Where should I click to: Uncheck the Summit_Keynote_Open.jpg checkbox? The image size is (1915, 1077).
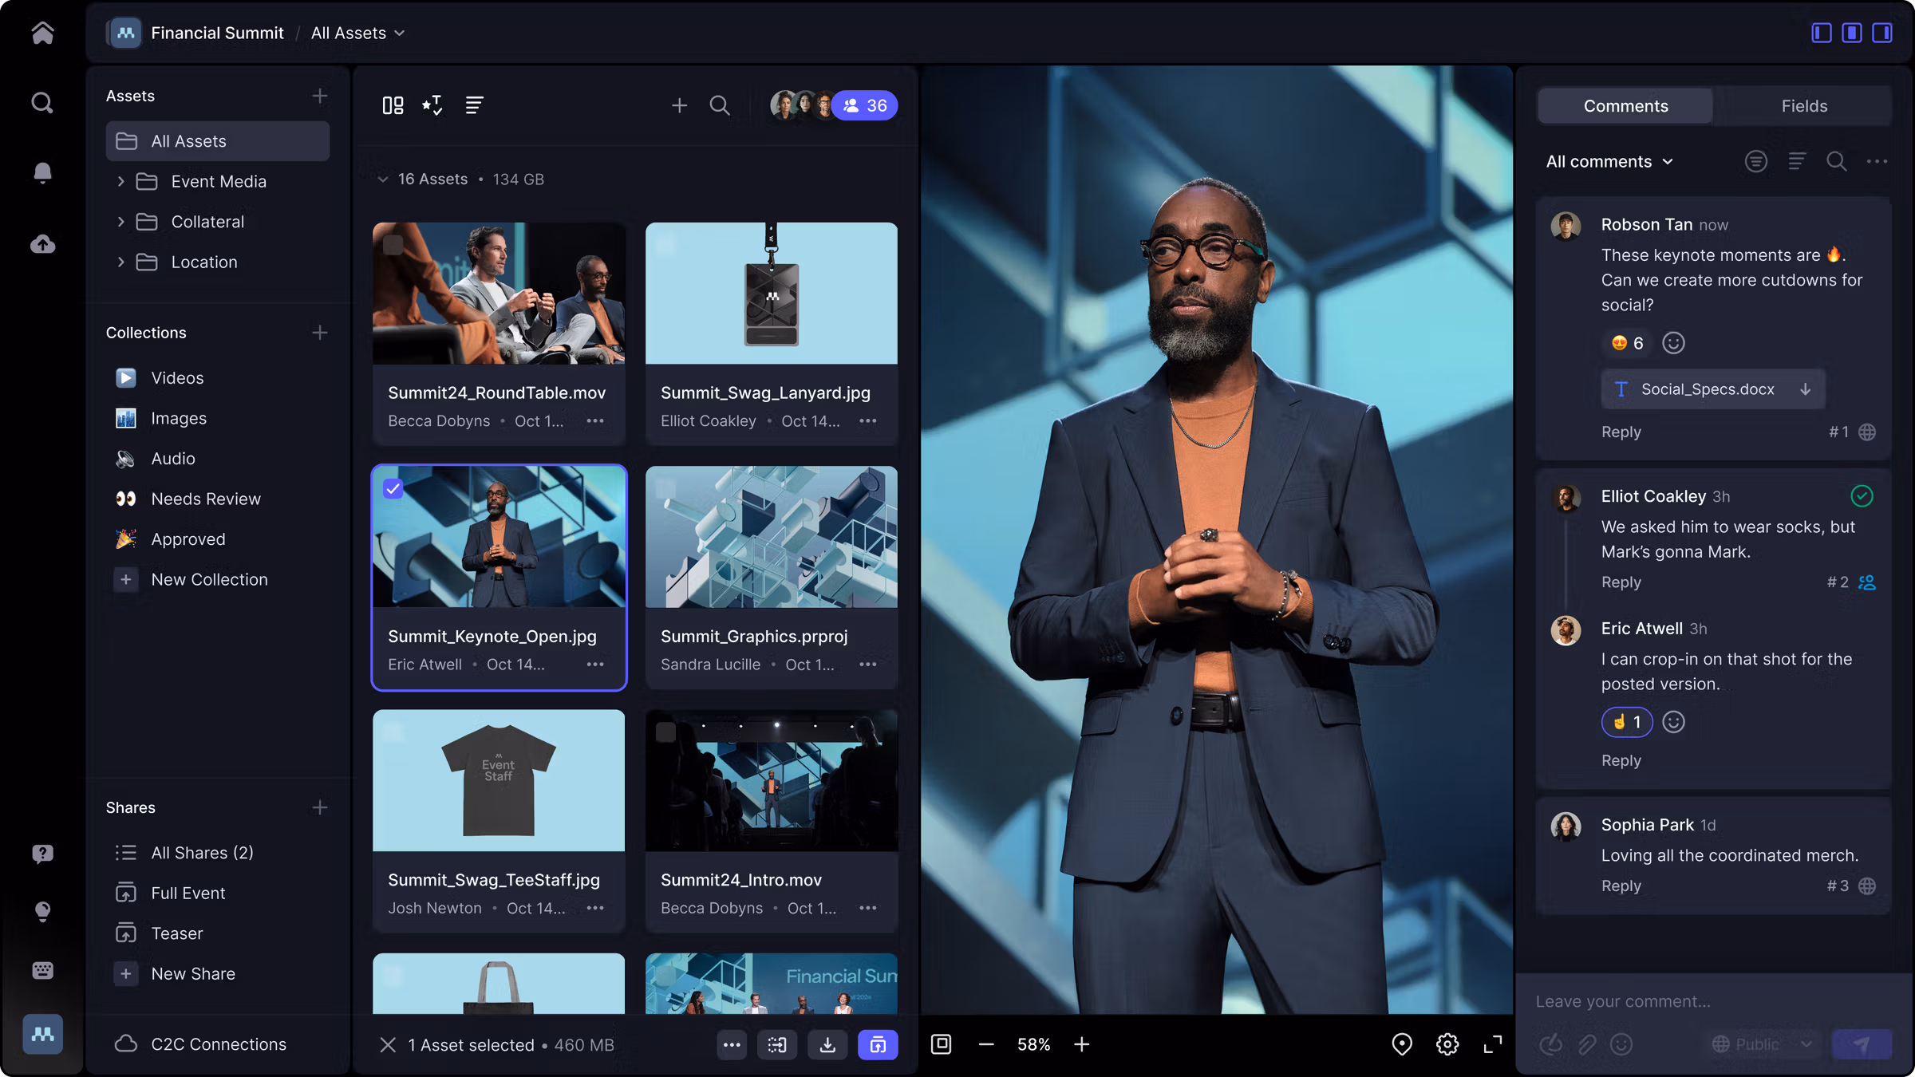pos(393,488)
